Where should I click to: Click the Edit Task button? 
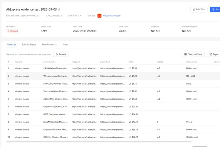199,10
